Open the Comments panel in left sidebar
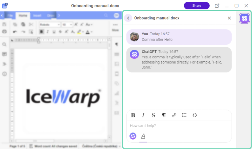Image resolution: width=252 pixels, height=149 pixels. 4,54
